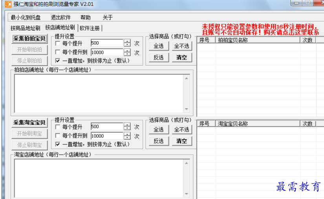Click the 淘宝宝贝名称 column header
This screenshot has height=199, width=324.
pyautogui.click(x=258, y=124)
